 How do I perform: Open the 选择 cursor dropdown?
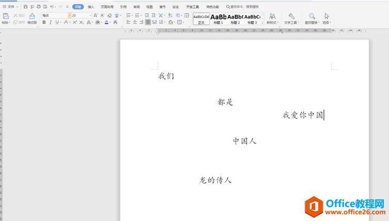[326, 19]
